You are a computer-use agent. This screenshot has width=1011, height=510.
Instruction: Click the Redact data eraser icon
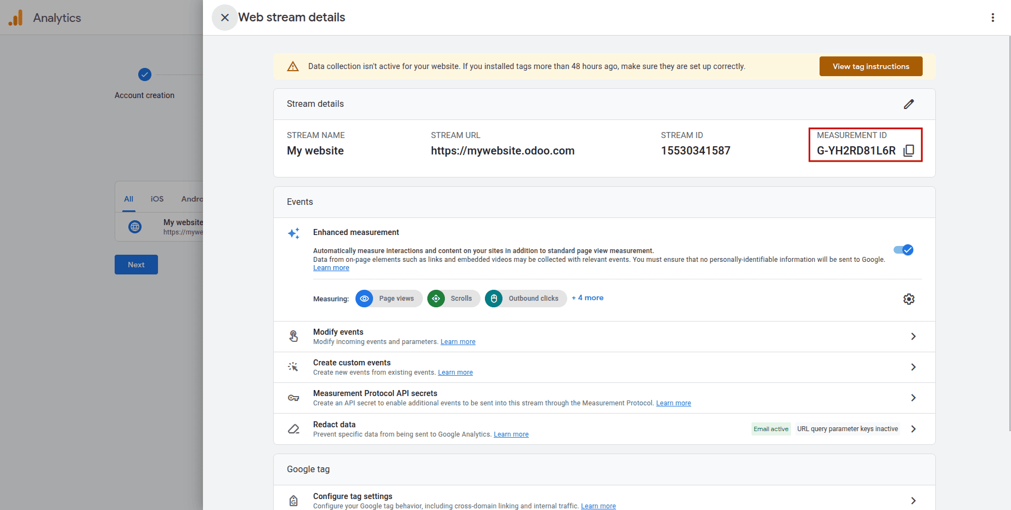[x=293, y=429]
